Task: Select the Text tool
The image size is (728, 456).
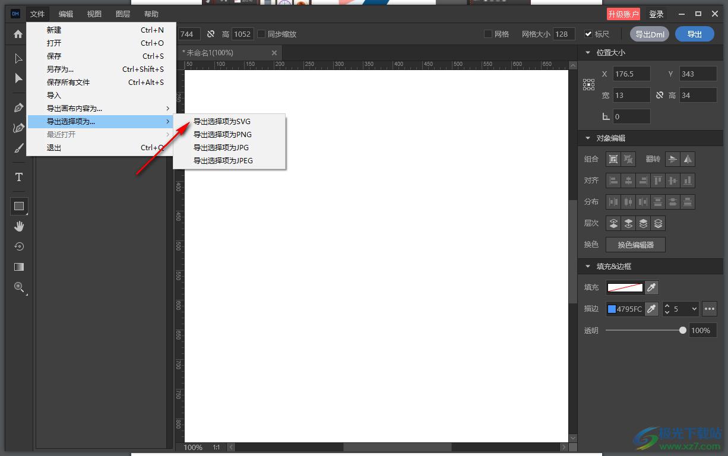Action: tap(18, 177)
